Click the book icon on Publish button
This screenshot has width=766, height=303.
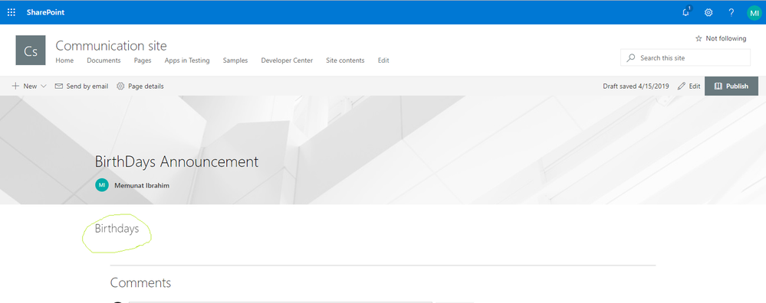click(x=718, y=86)
